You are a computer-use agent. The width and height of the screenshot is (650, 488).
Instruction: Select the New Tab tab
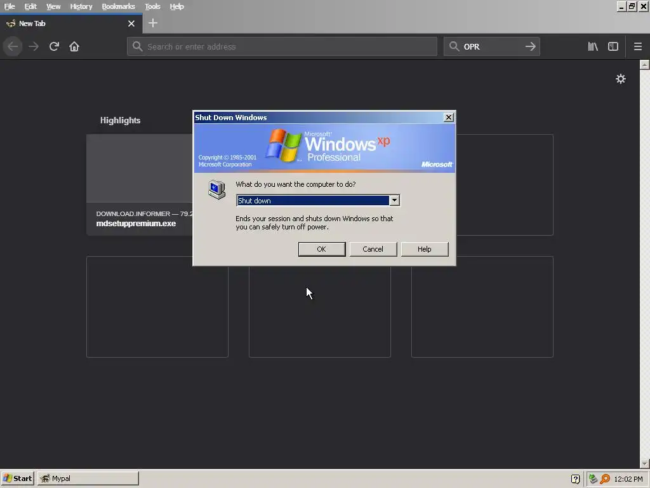[71, 24]
